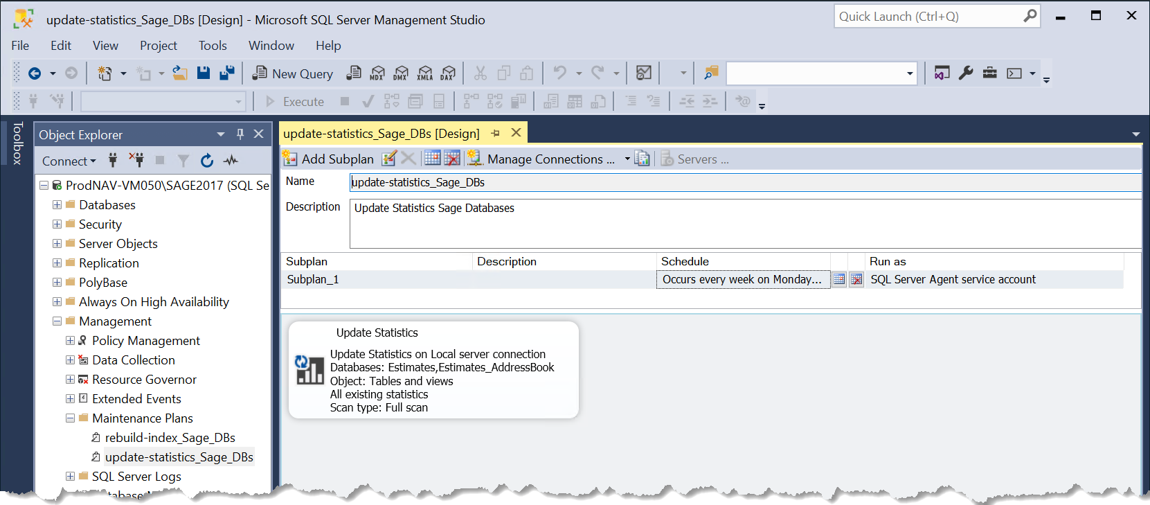Image resolution: width=1150 pixels, height=505 pixels.
Task: Click the Save All icon
Action: (227, 73)
